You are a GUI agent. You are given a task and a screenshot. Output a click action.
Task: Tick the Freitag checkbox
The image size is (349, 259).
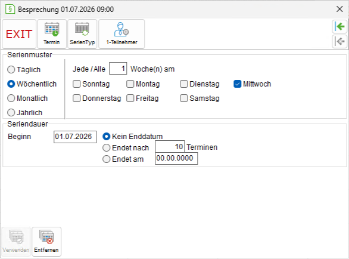click(130, 98)
